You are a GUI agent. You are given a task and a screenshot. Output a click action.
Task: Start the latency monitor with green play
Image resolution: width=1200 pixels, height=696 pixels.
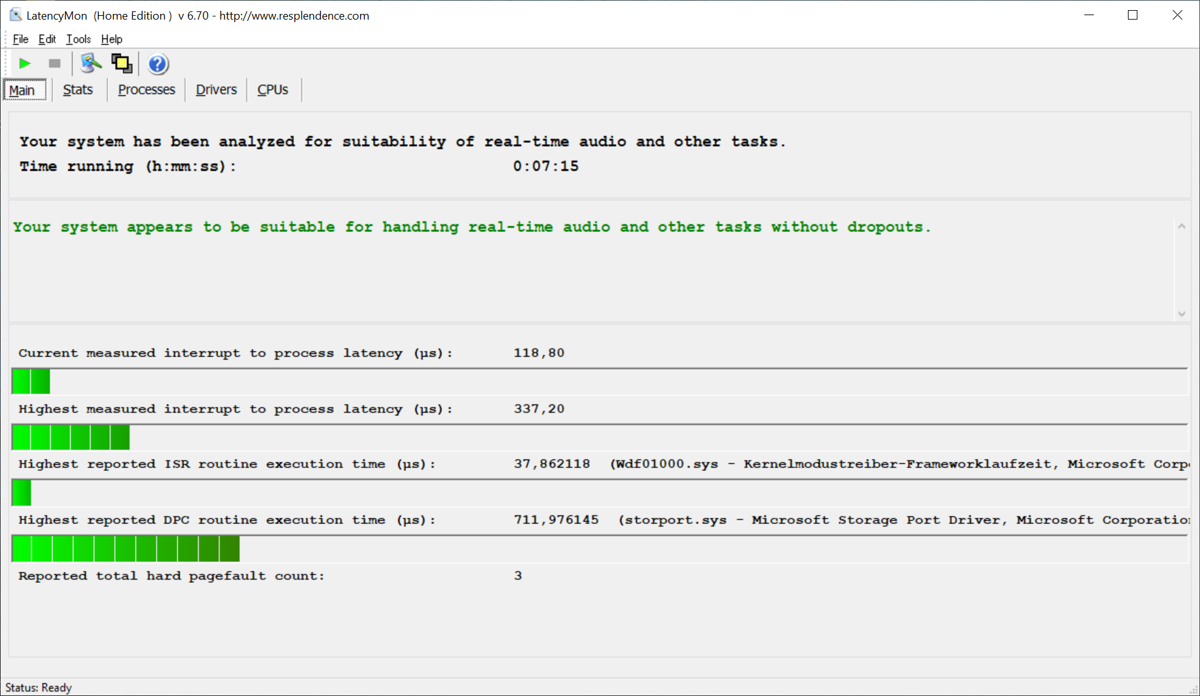click(x=25, y=63)
